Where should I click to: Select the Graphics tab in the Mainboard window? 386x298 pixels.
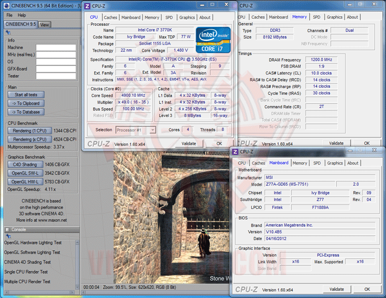click(x=335, y=163)
